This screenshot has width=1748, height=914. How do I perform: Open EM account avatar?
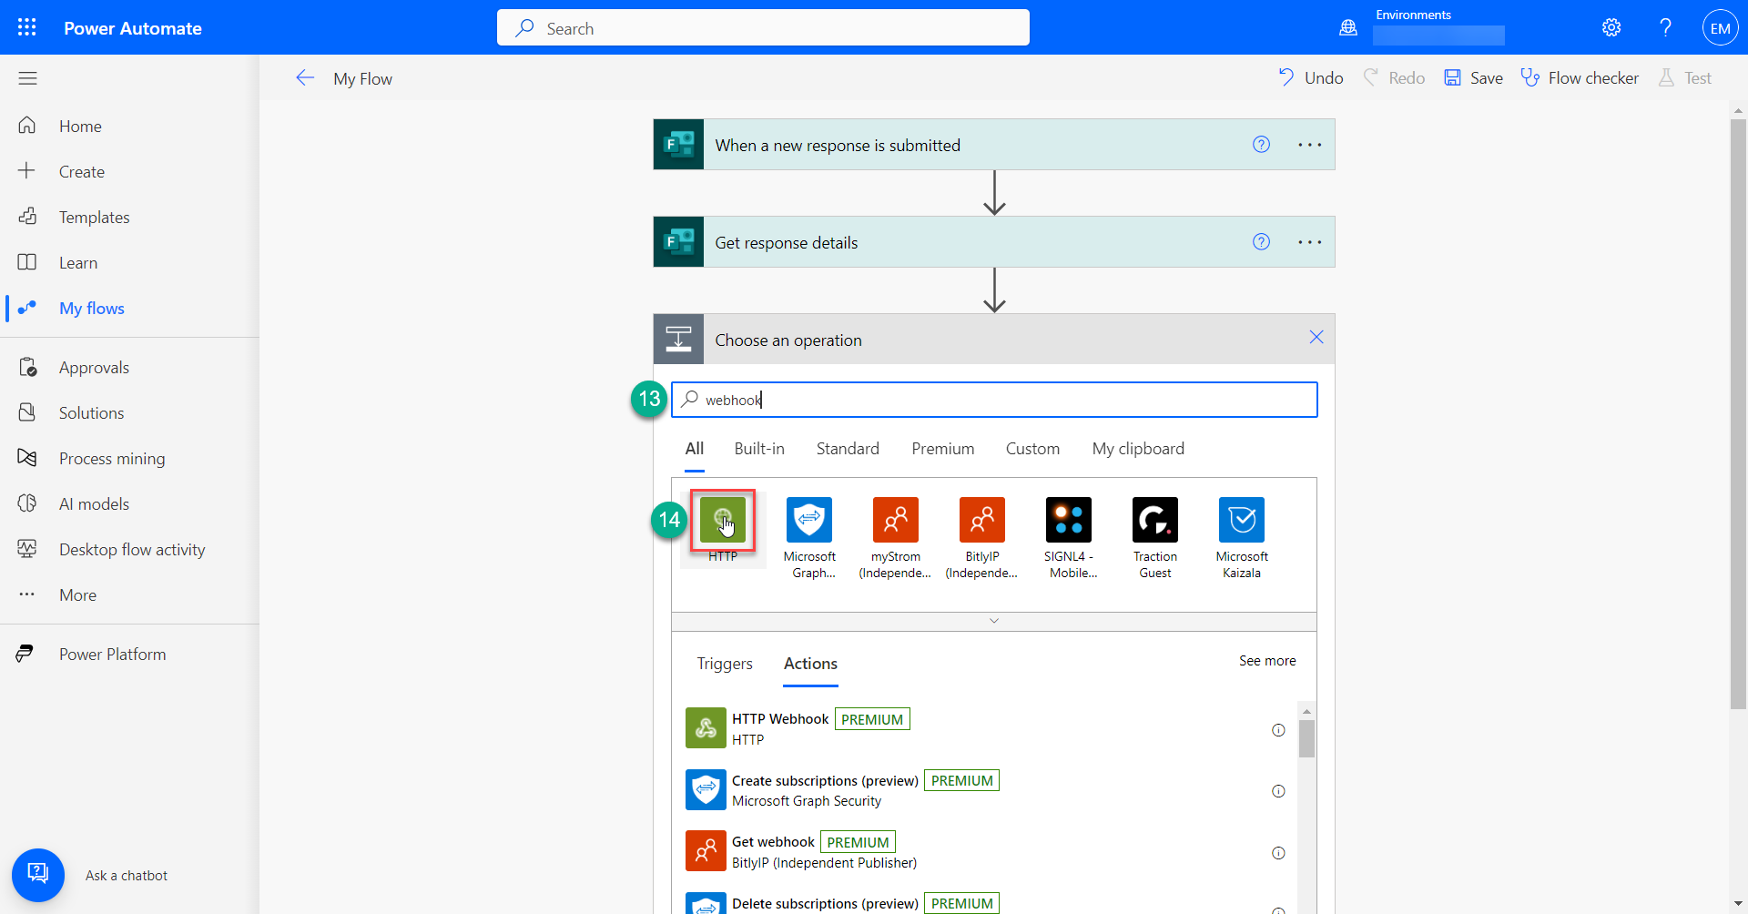[x=1720, y=27]
